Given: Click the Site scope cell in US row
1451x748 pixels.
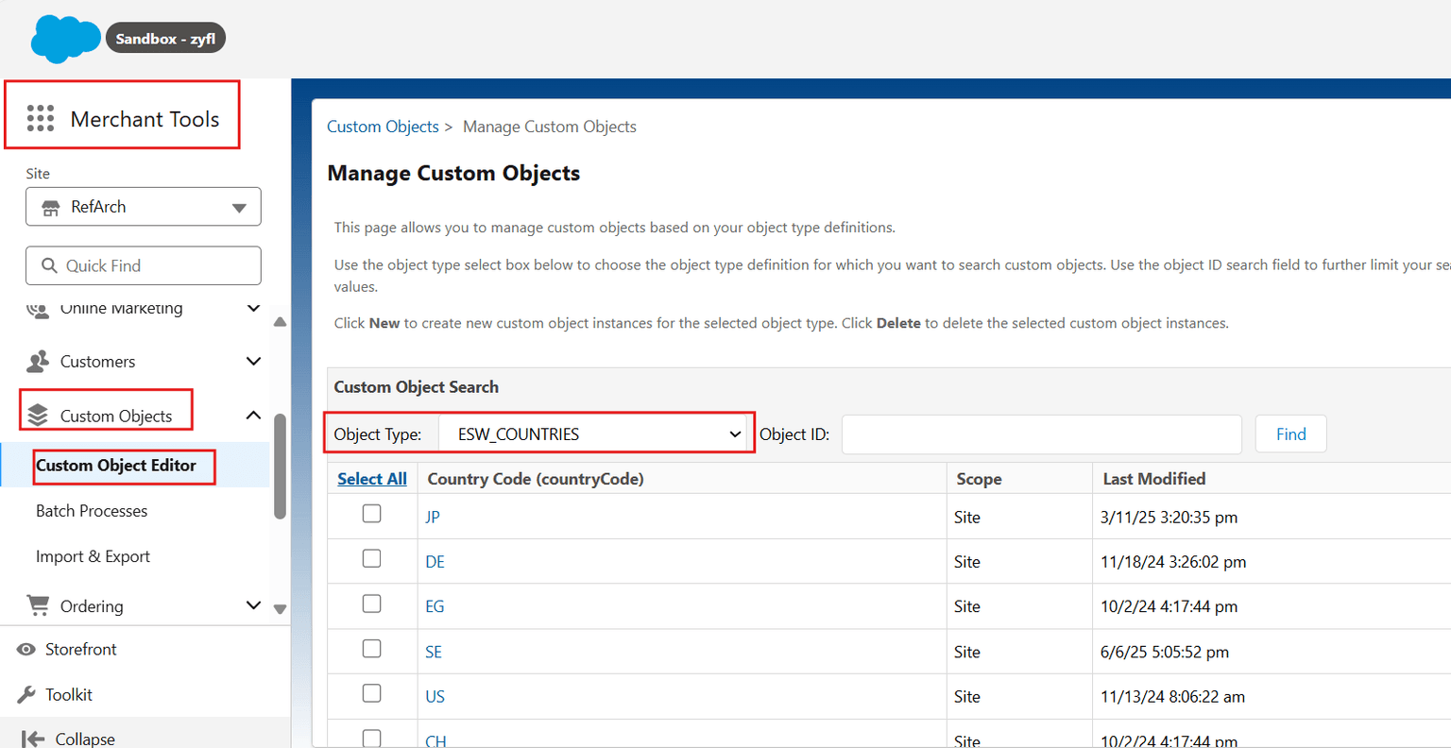Looking at the screenshot, I should coord(967,697).
